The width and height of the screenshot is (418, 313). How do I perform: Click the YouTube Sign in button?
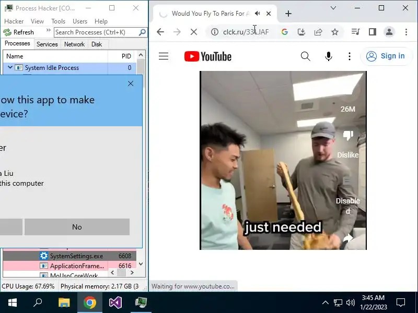tap(386, 56)
